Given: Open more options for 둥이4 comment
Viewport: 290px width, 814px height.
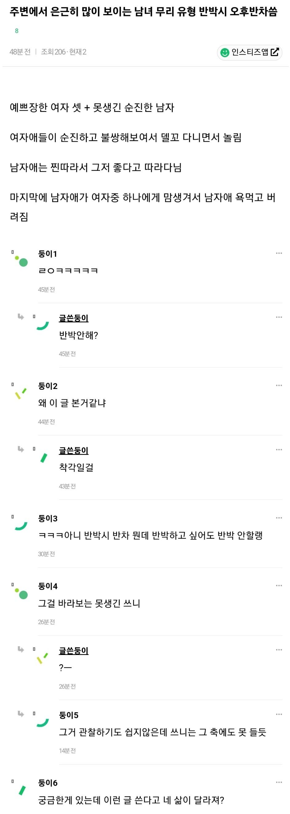Looking at the screenshot, I should [x=279, y=586].
